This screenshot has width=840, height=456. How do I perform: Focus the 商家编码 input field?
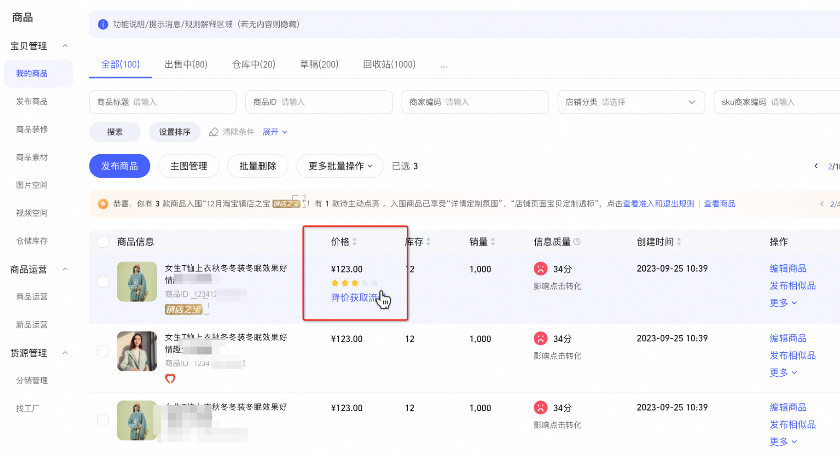(x=475, y=102)
